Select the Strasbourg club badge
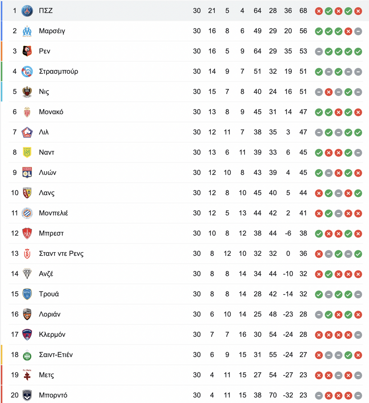This screenshot has height=403, width=369. [27, 71]
